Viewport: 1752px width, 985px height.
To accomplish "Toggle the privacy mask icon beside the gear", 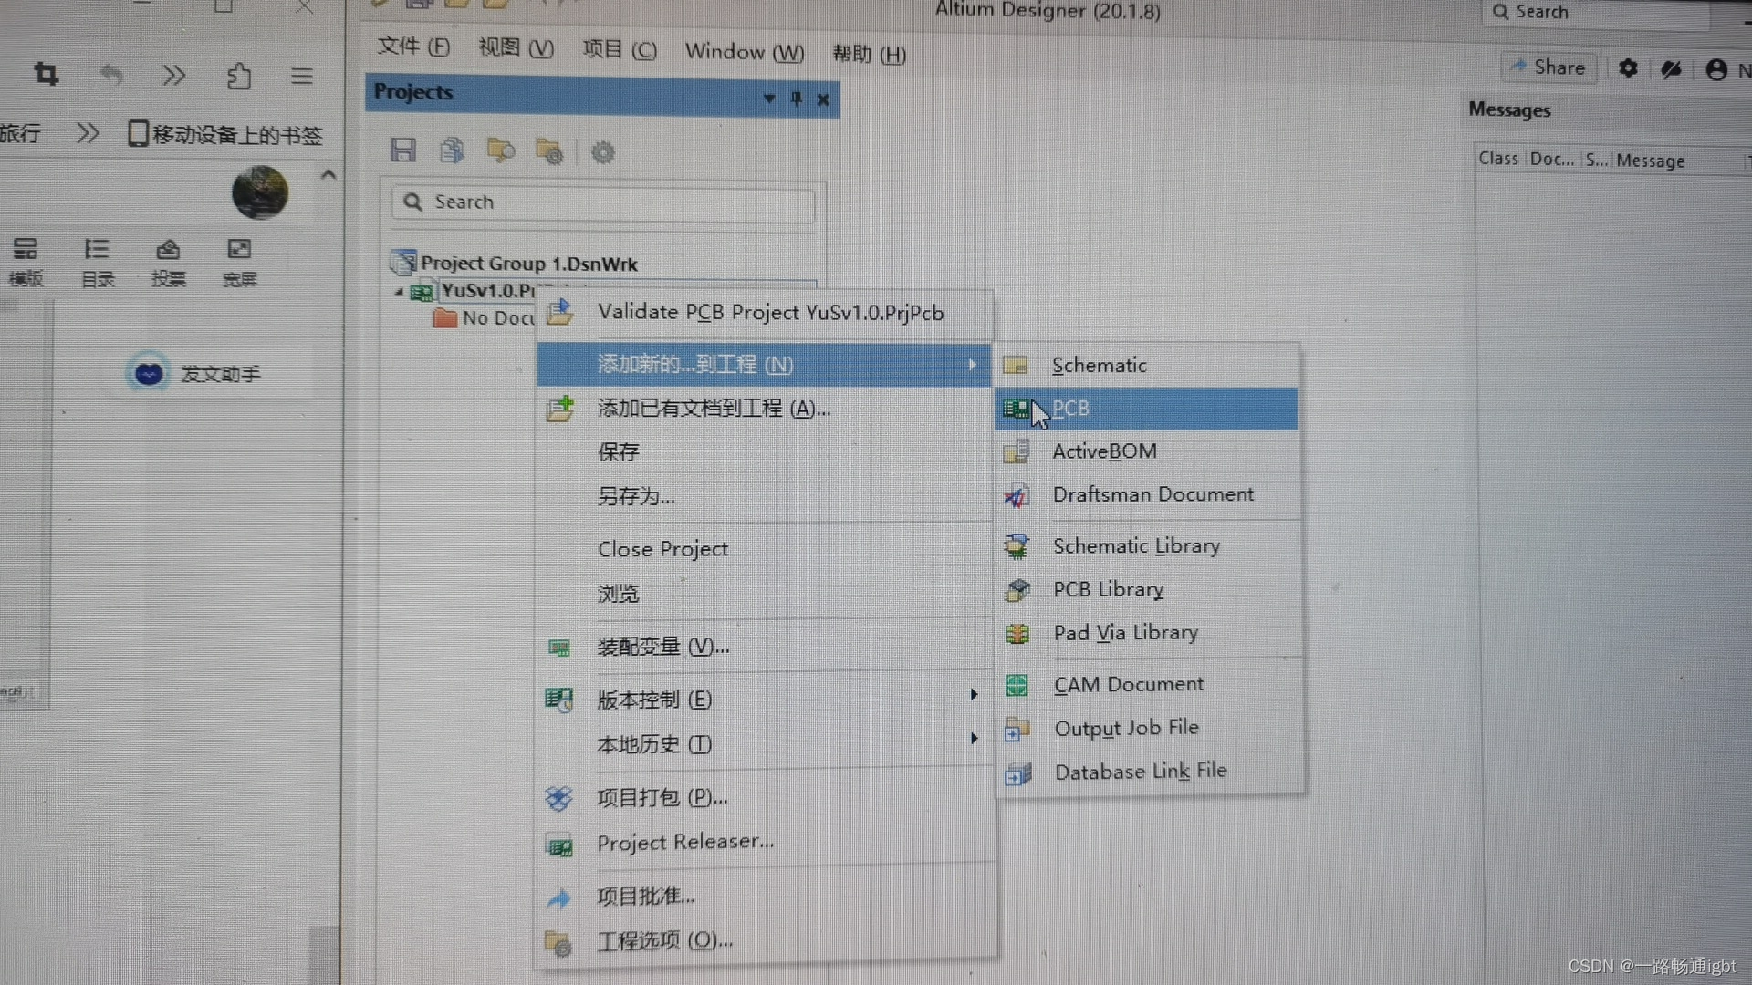I will [1672, 69].
